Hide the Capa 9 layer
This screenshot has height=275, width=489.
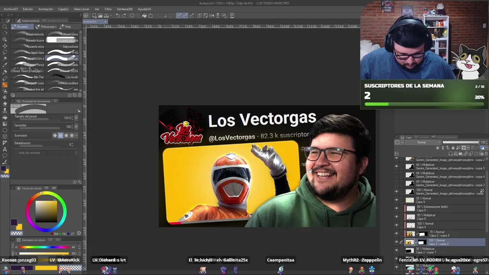point(396,200)
